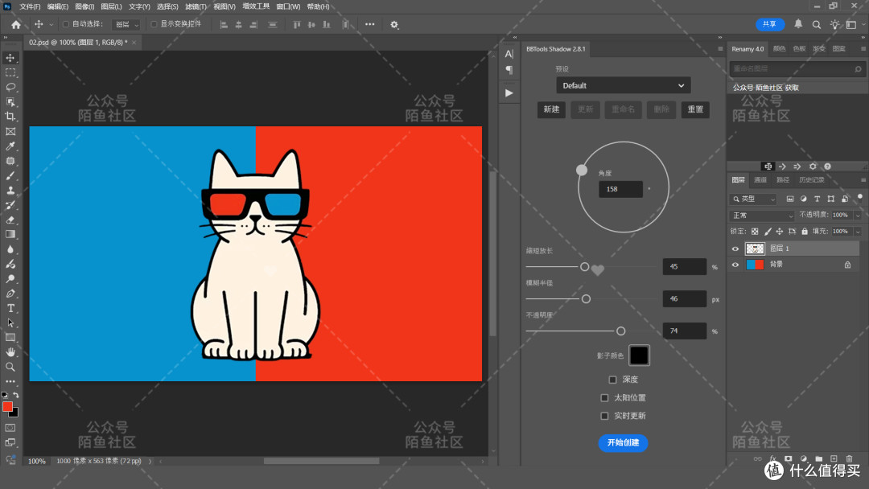
Task: Select the Clone Stamp tool
Action: (x=10, y=190)
